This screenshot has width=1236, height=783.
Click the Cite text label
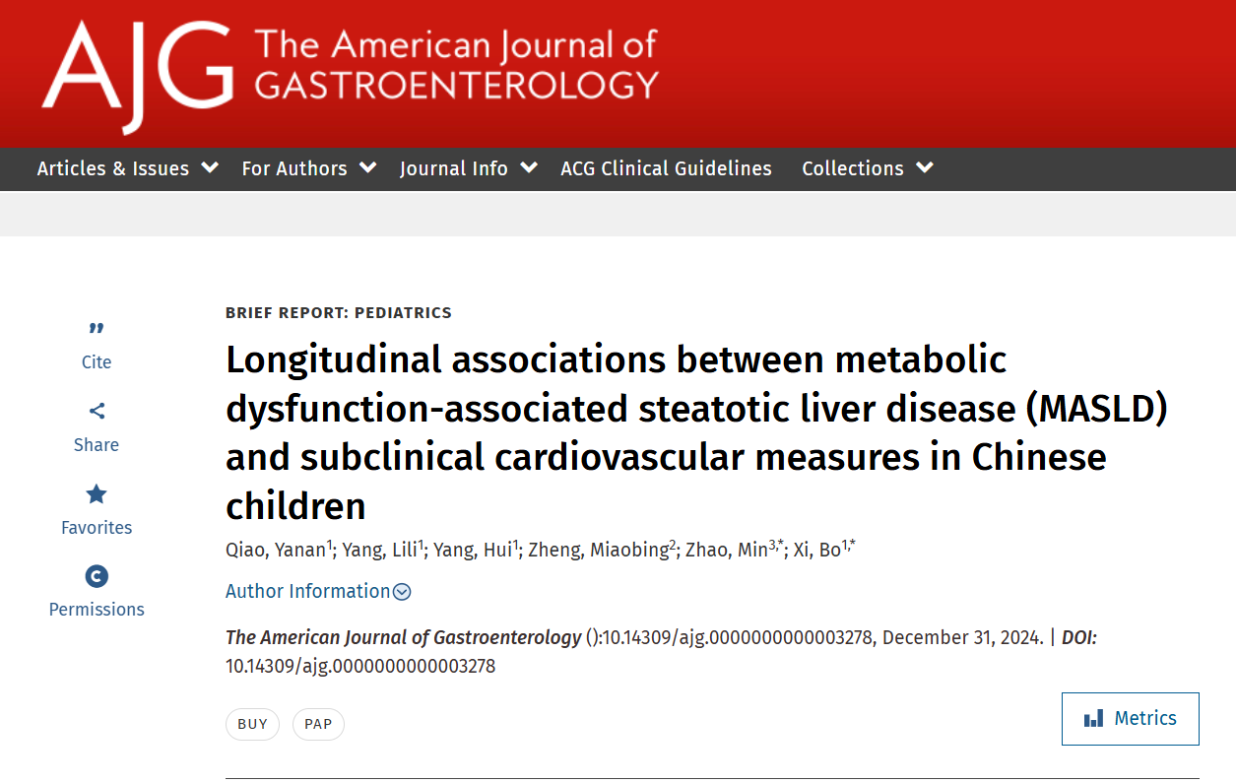click(x=97, y=362)
